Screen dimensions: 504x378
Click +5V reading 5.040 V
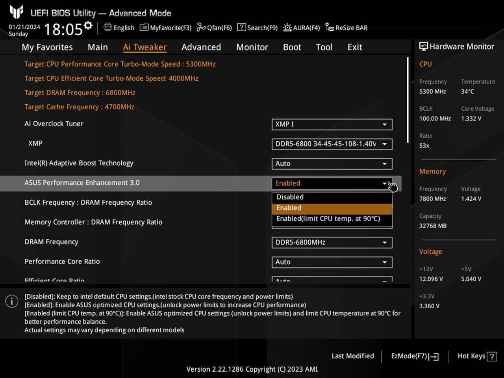(x=471, y=279)
